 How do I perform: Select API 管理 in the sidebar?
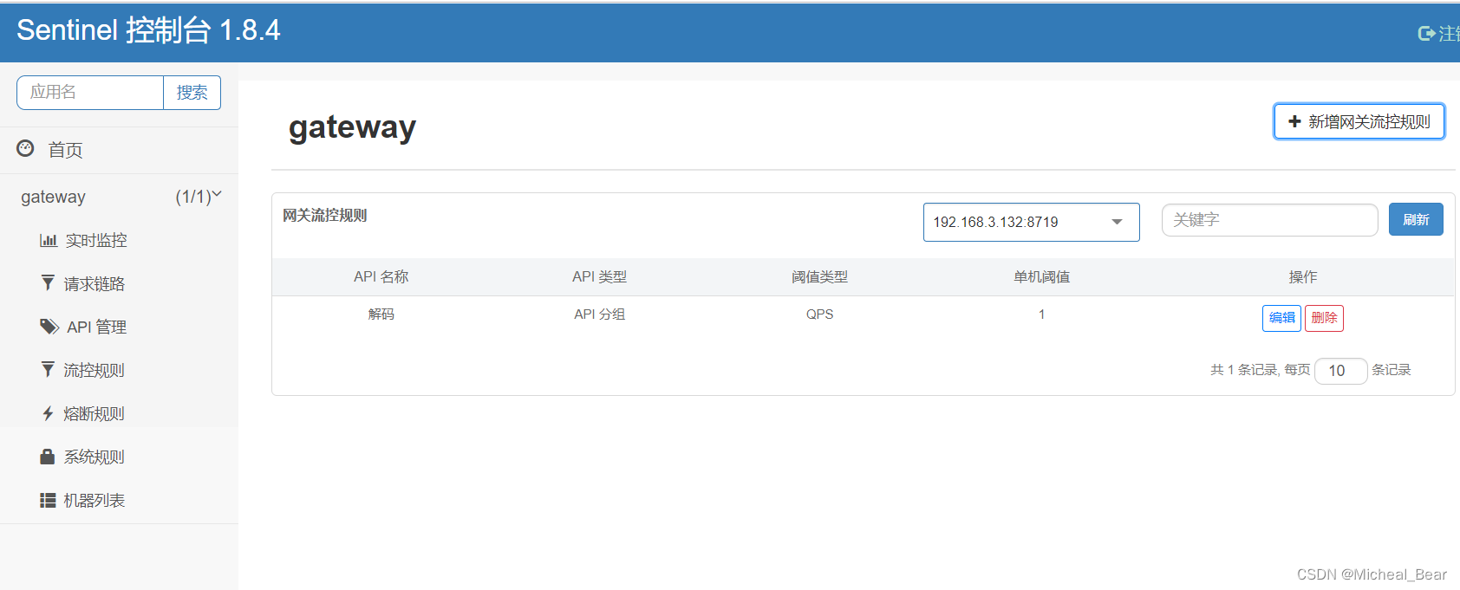point(96,327)
